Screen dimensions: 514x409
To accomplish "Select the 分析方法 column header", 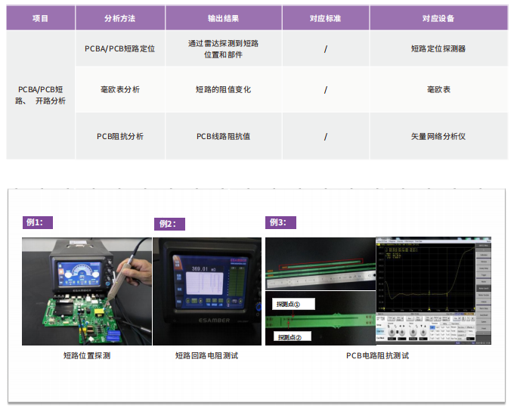I will click(x=119, y=18).
